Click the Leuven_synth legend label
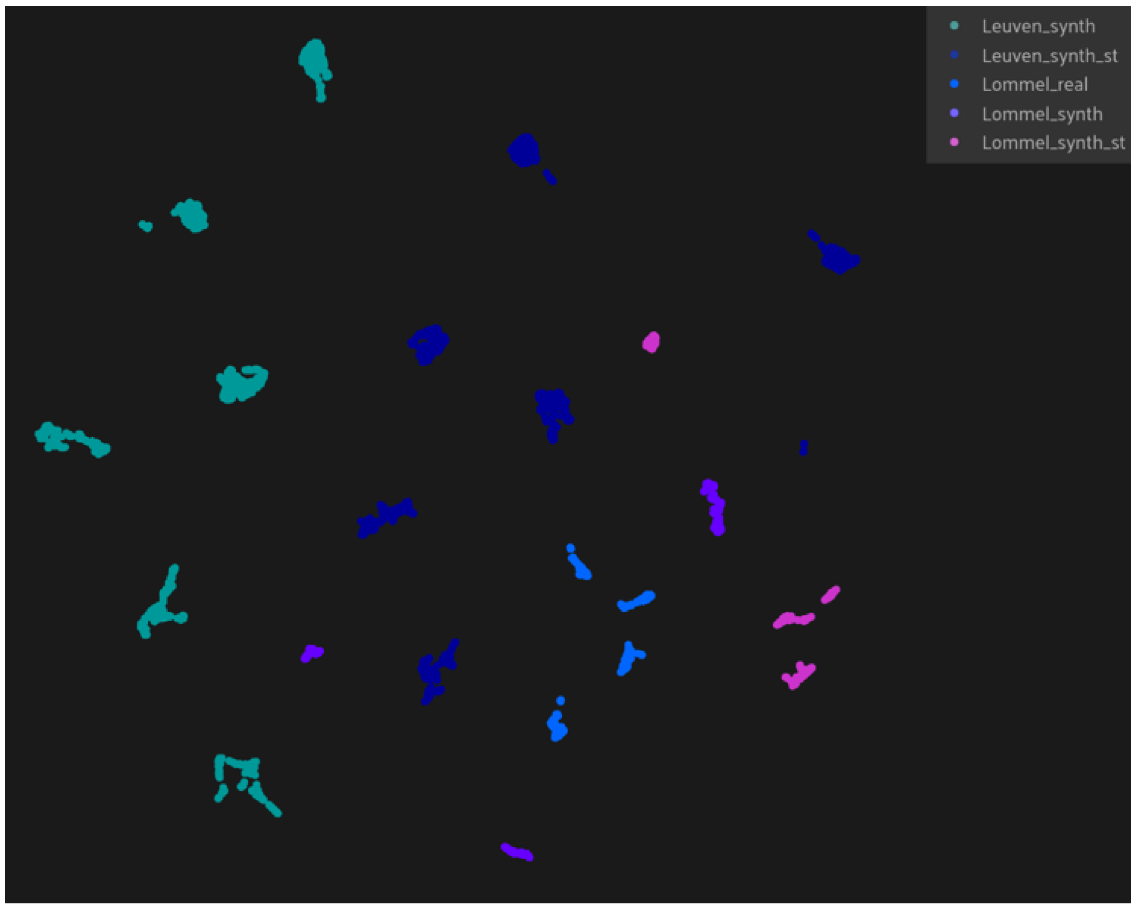 tap(1038, 26)
